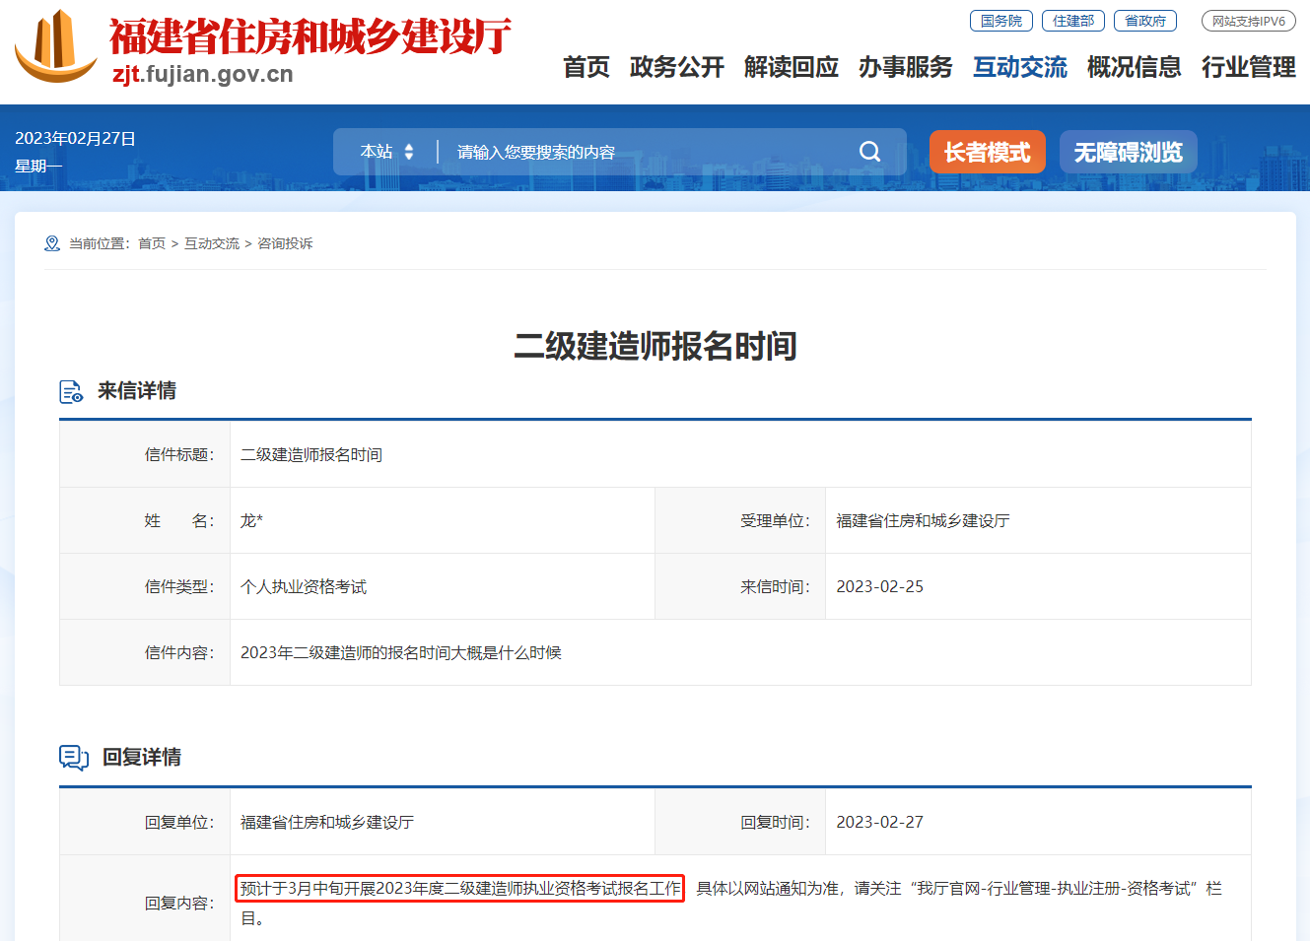Focus the site search input field
The width and height of the screenshot is (1310, 941).
pos(641,152)
